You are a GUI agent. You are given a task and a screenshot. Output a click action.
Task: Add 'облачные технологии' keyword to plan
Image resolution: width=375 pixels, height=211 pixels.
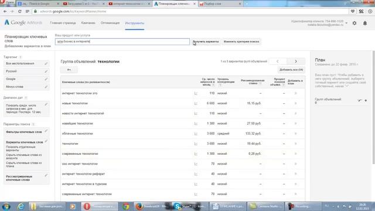coord(295,134)
